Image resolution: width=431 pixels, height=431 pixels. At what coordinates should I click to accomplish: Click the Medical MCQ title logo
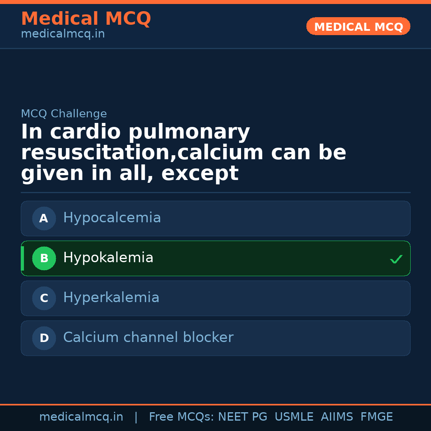86,18
